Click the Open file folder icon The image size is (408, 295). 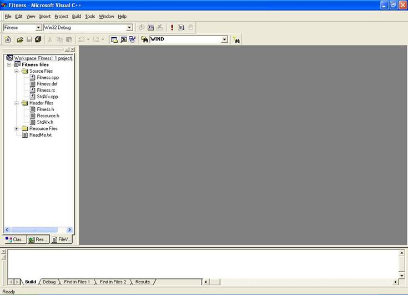[x=20, y=39]
